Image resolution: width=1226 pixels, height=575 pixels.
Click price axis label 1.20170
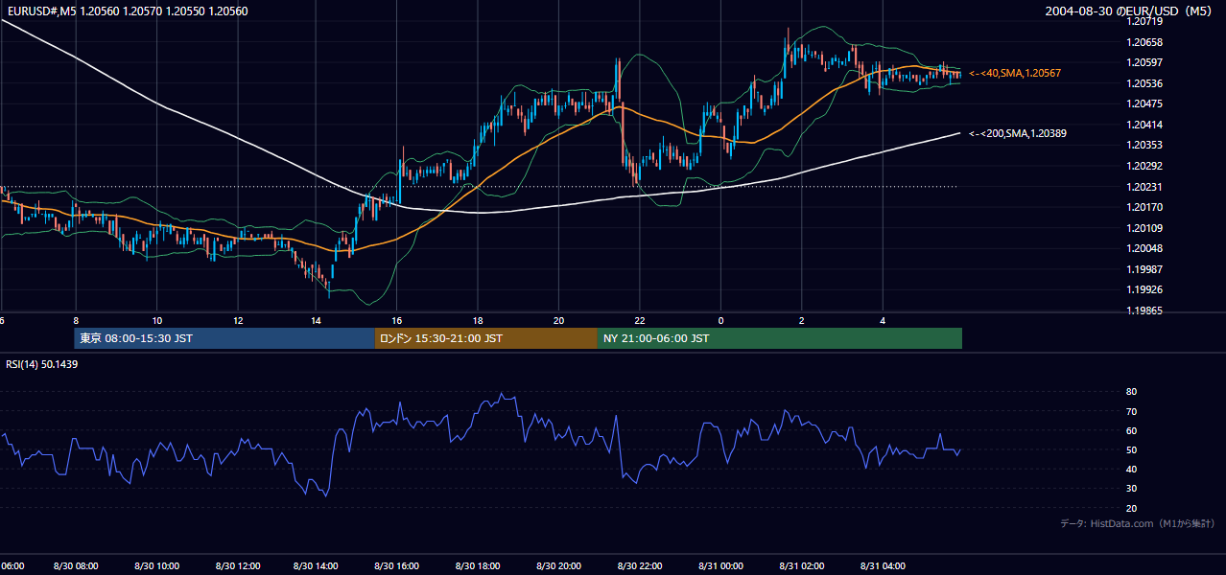(x=1144, y=207)
